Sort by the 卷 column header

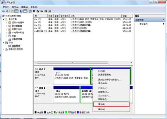coord(41,16)
